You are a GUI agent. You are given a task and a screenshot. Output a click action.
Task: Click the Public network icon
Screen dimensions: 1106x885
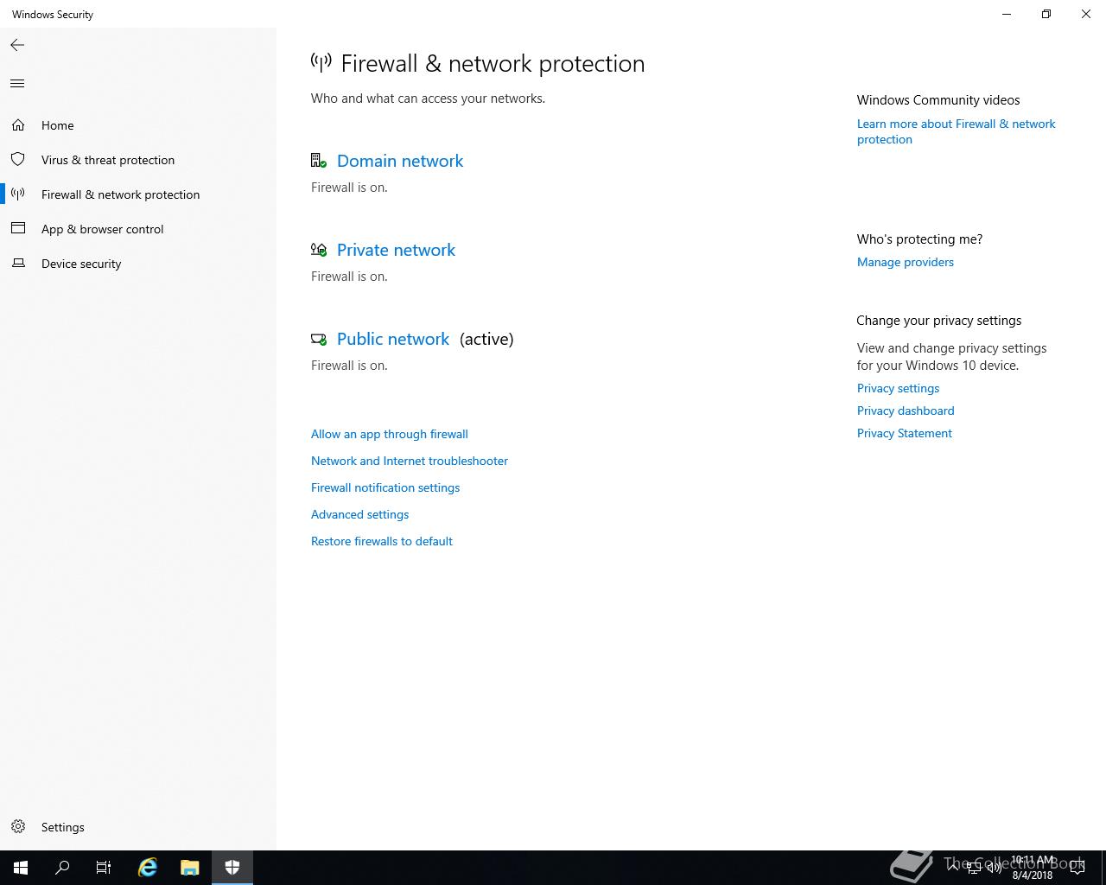point(319,339)
